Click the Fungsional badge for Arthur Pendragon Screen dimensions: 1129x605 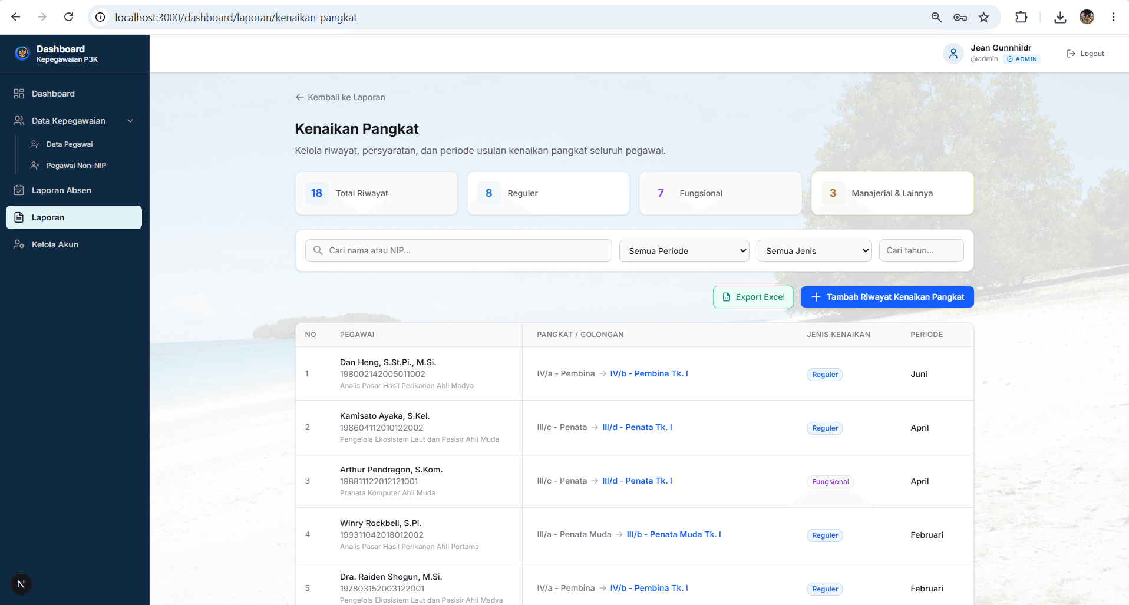[830, 482]
